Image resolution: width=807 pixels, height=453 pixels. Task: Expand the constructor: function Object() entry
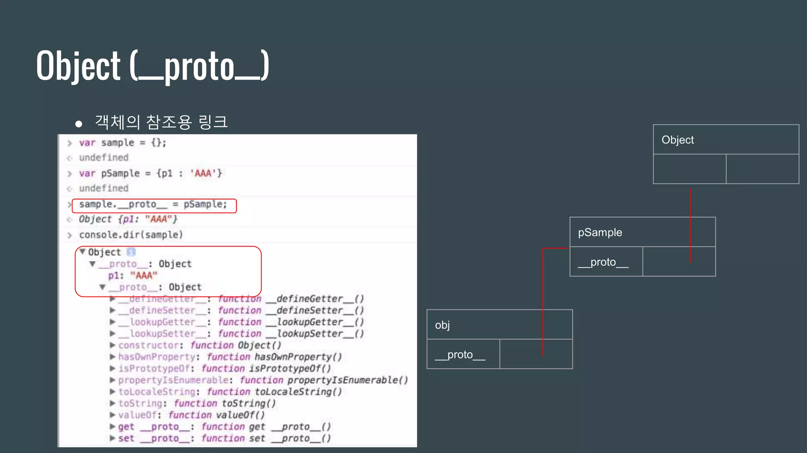[x=113, y=345]
